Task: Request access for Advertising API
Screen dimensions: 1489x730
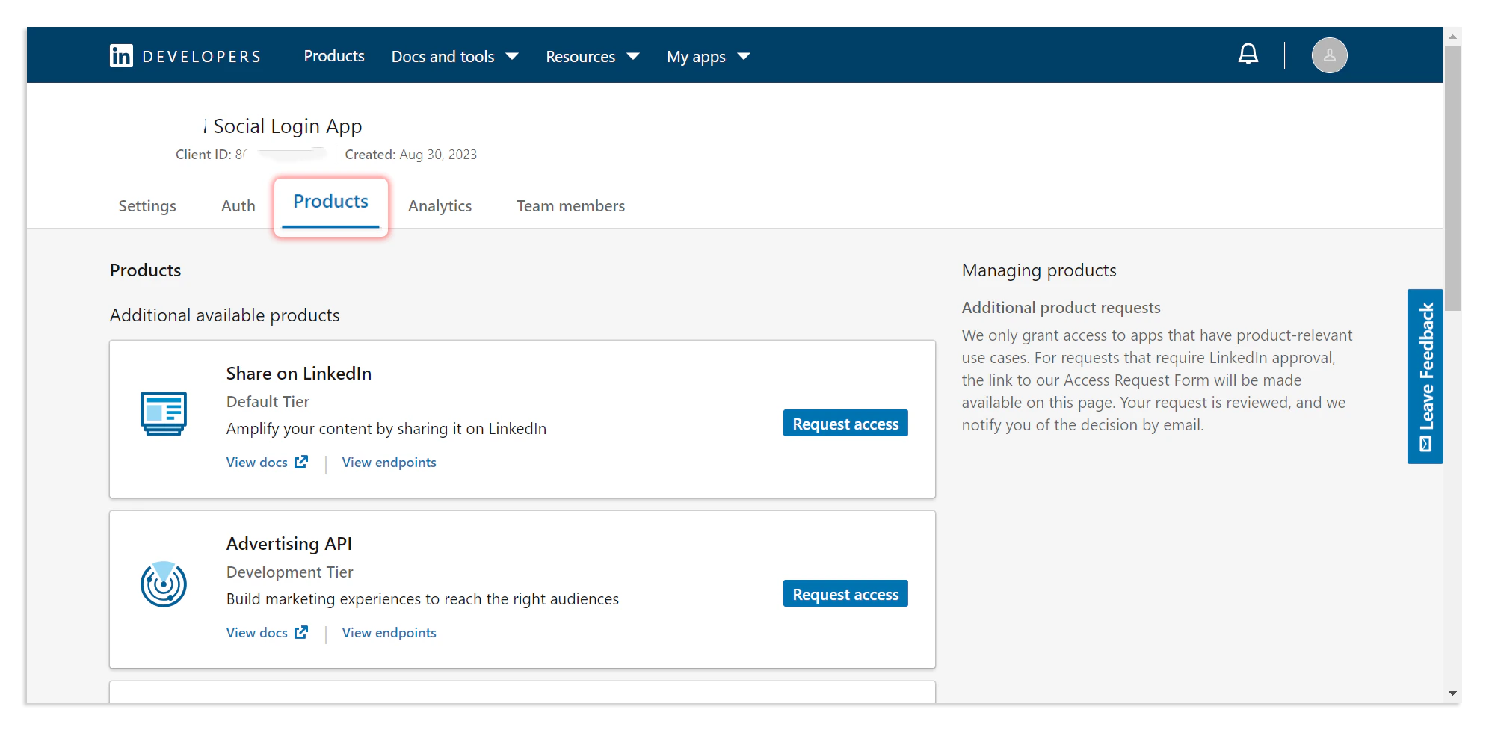Action: [x=845, y=593]
